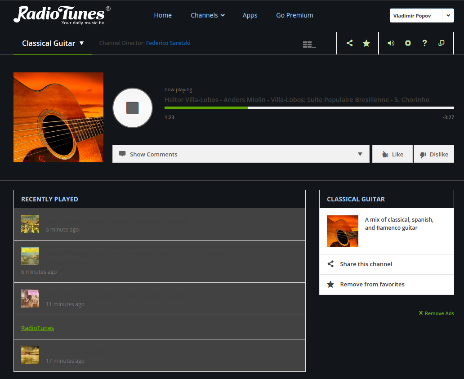Screen dimensions: 464x379
Task: Click Remove Ads link
Action: click(436, 313)
